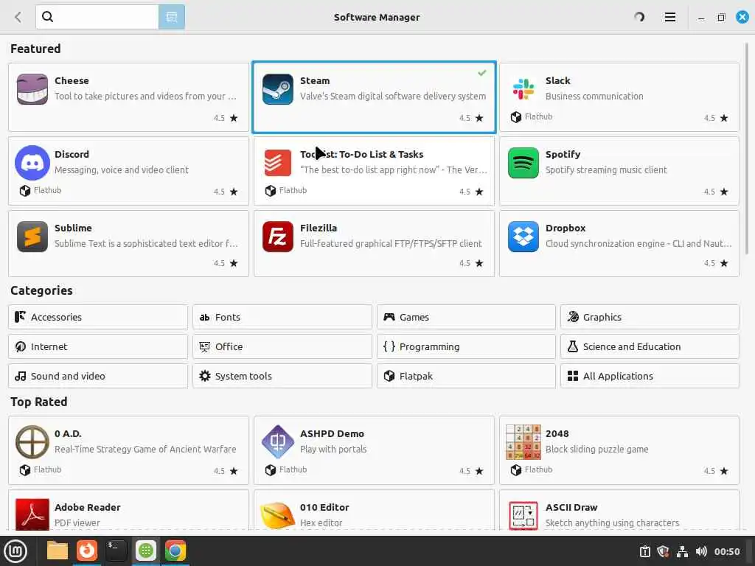Click the 2048 title text

tap(557, 433)
